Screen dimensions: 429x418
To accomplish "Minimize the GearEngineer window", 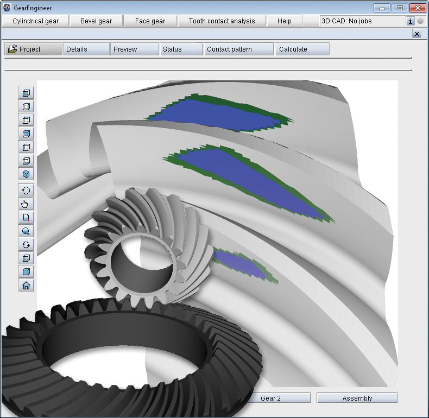I will [x=382, y=8].
